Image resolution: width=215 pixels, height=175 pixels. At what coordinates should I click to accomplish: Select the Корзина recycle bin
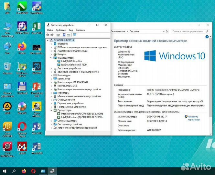point(7,68)
